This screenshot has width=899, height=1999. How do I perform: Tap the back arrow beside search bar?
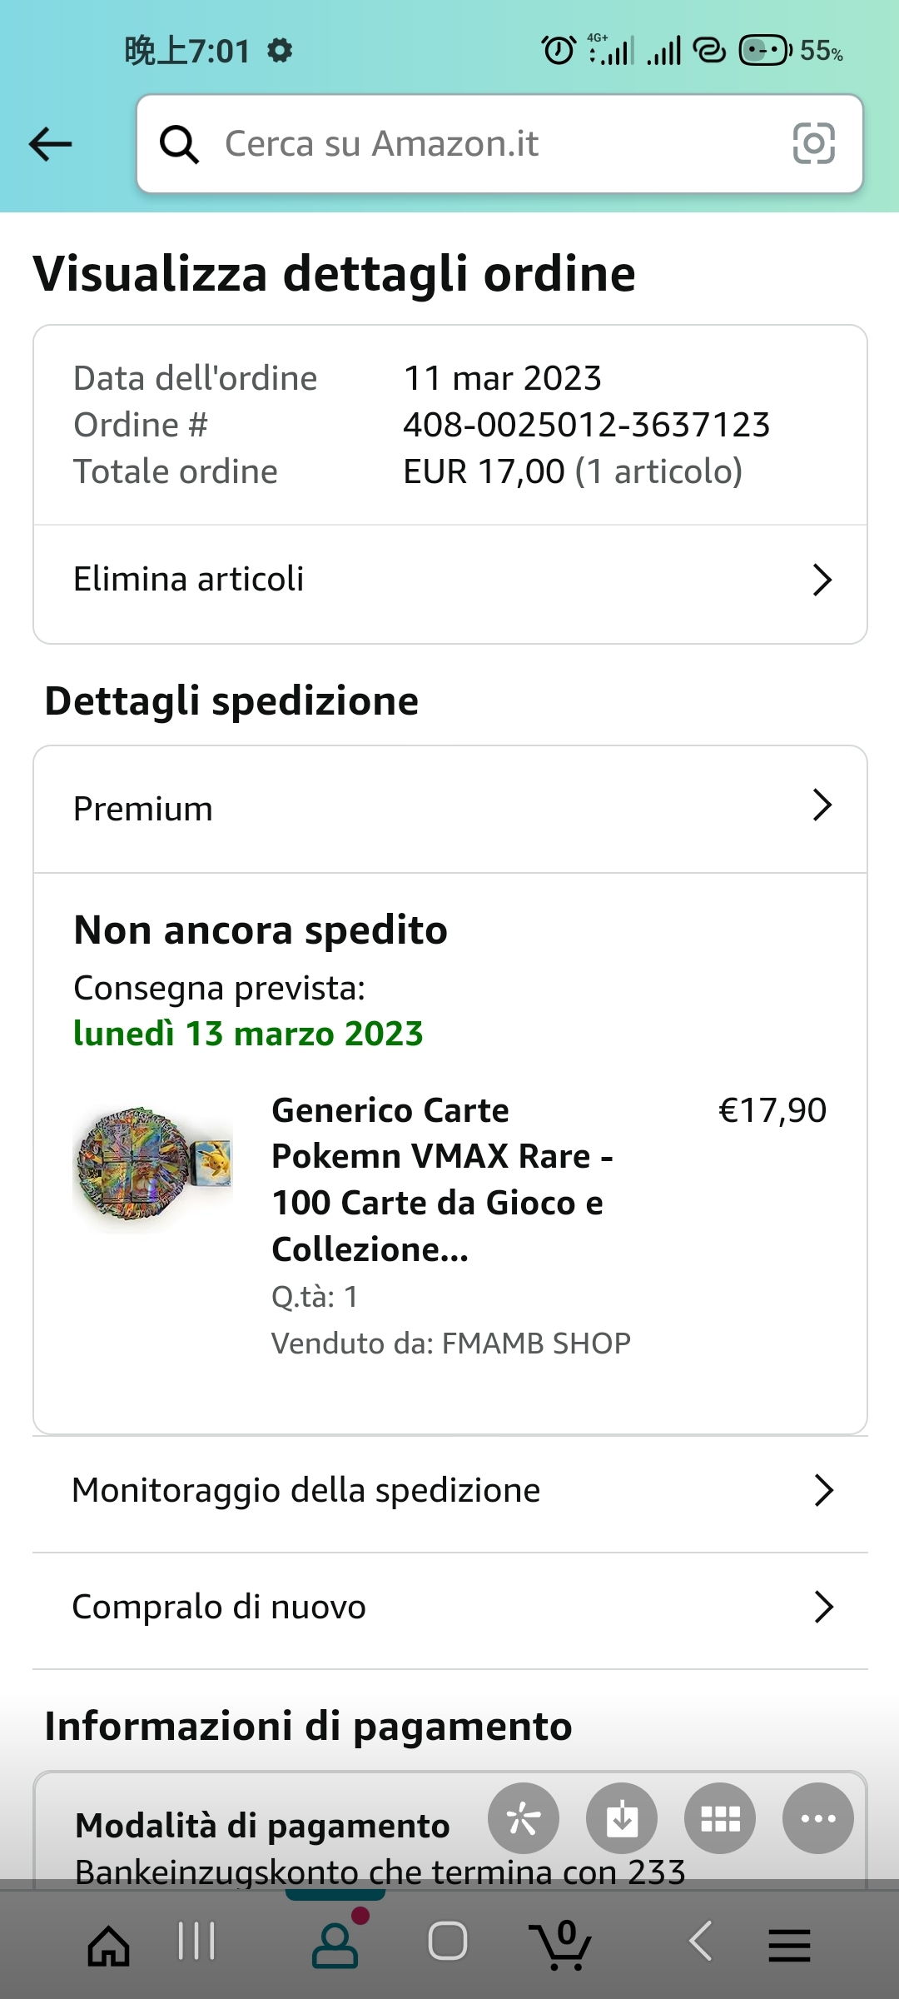tap(51, 144)
